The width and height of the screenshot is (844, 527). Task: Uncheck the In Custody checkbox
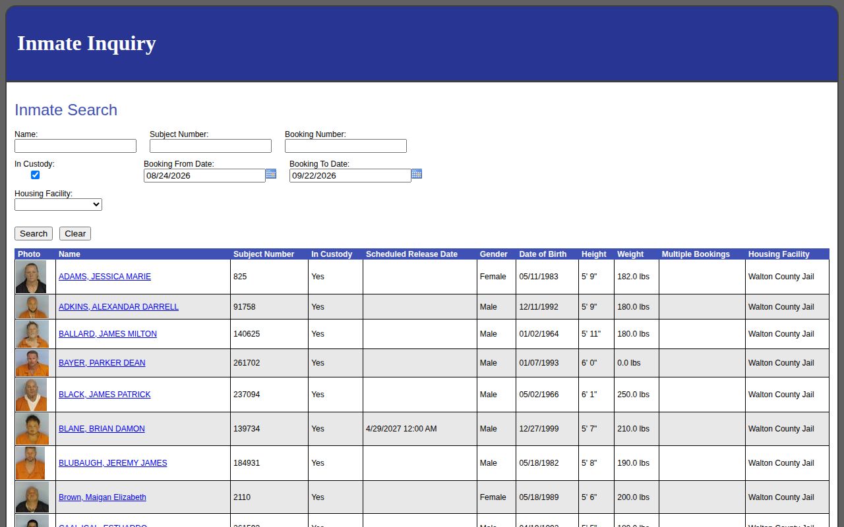click(36, 175)
